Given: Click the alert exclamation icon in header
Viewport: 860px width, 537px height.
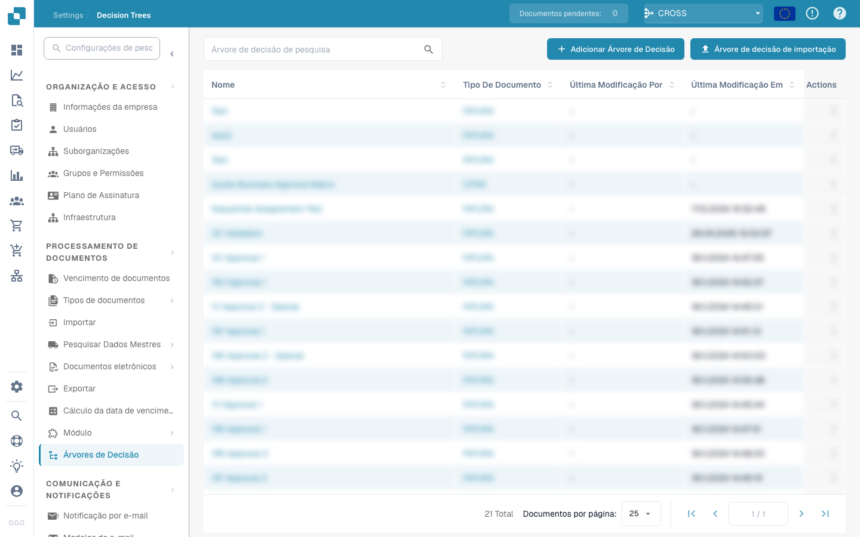Looking at the screenshot, I should point(812,13).
